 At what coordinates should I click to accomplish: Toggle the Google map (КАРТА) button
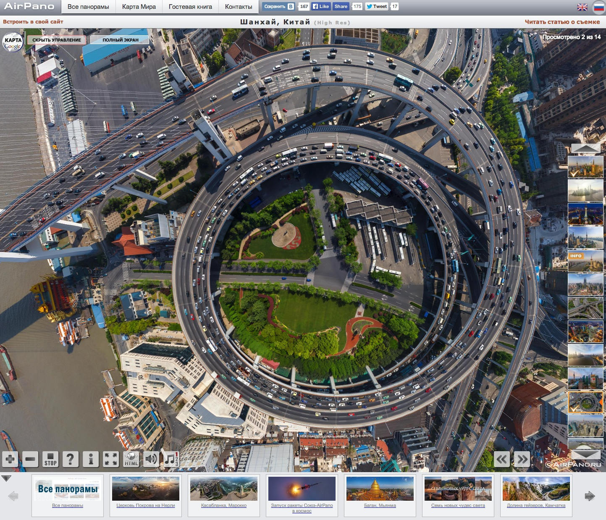click(x=13, y=42)
